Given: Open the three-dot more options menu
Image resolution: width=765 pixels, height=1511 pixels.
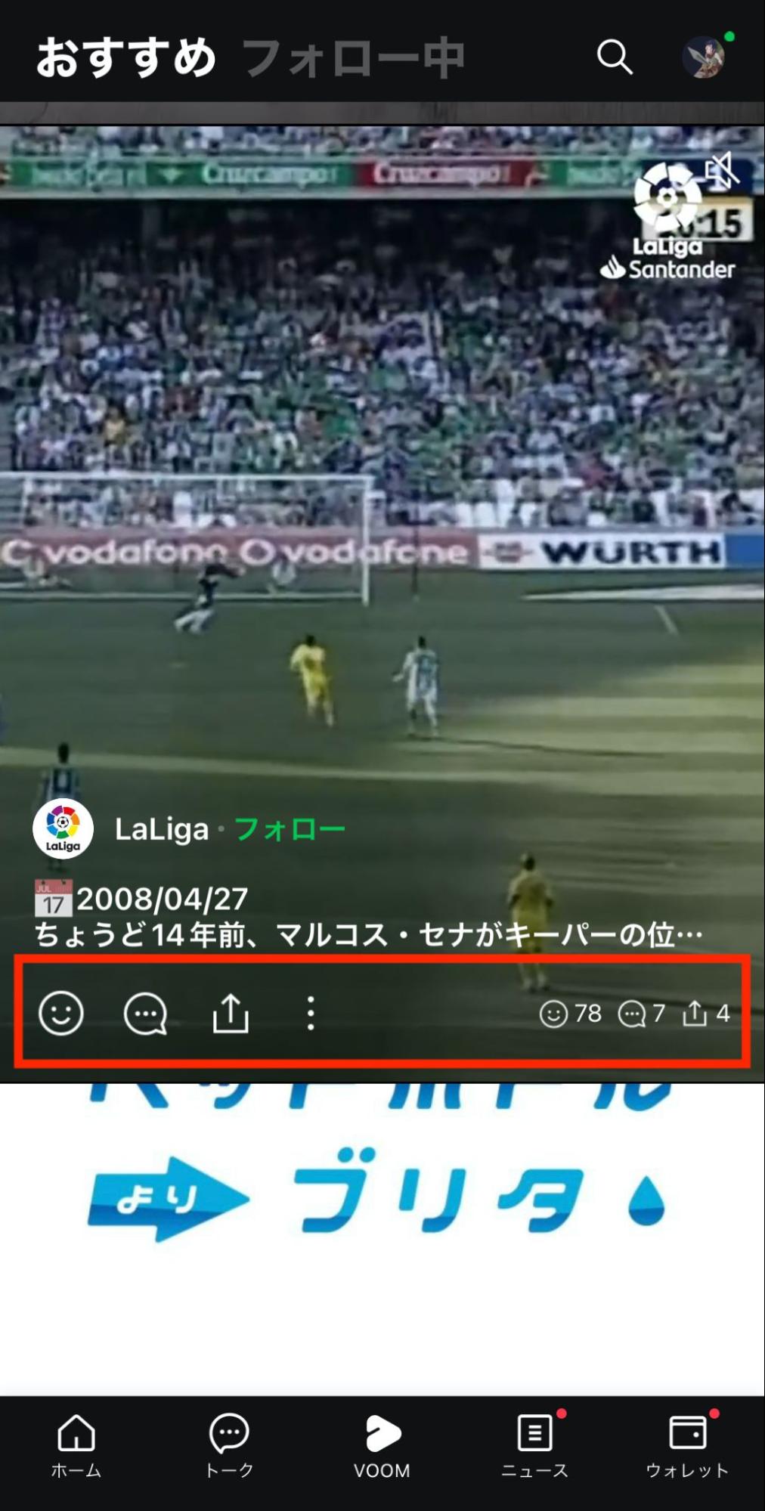Looking at the screenshot, I should click(x=311, y=1013).
